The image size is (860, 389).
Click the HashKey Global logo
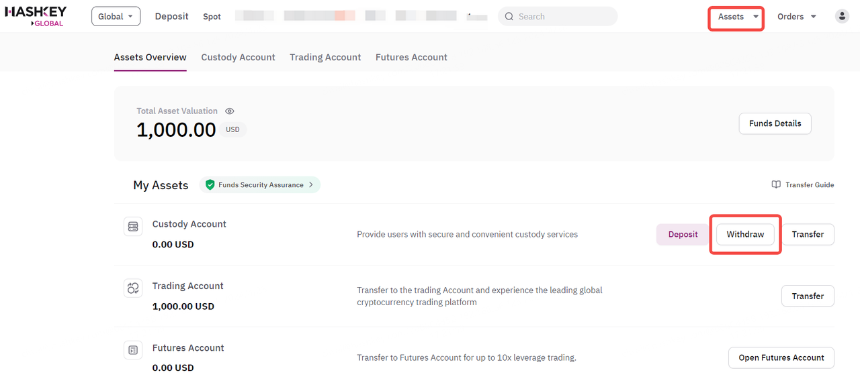(x=35, y=17)
